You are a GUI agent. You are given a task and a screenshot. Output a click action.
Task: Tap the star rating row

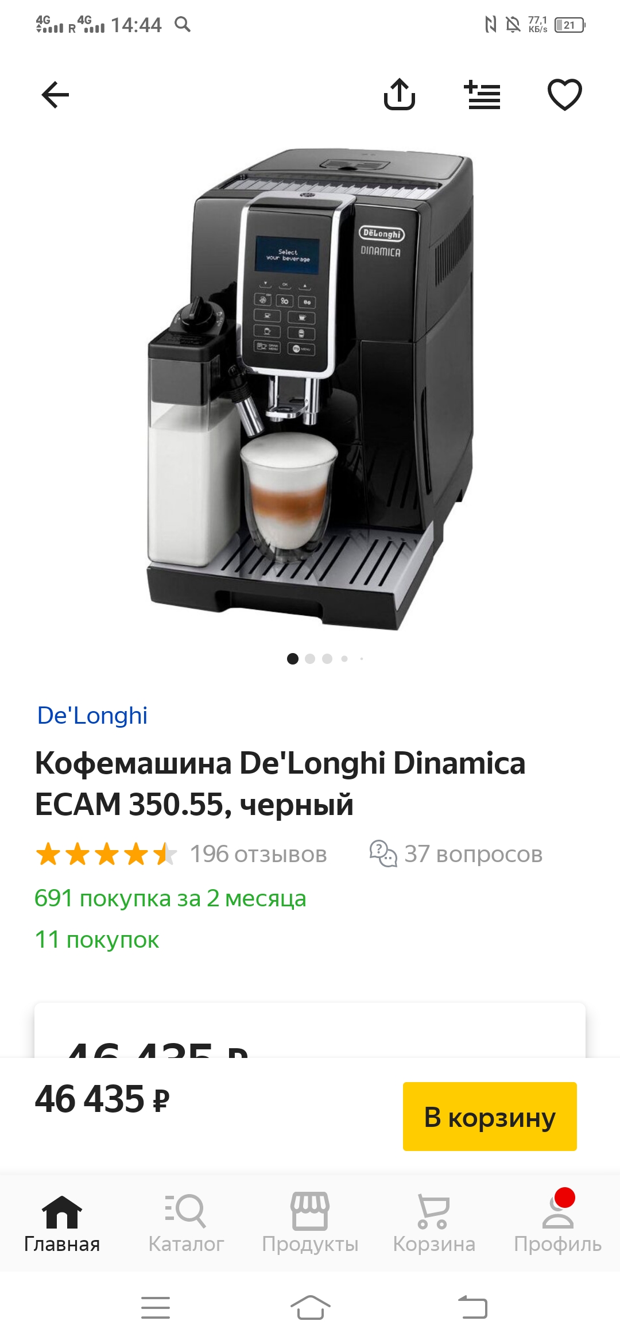[x=106, y=854]
